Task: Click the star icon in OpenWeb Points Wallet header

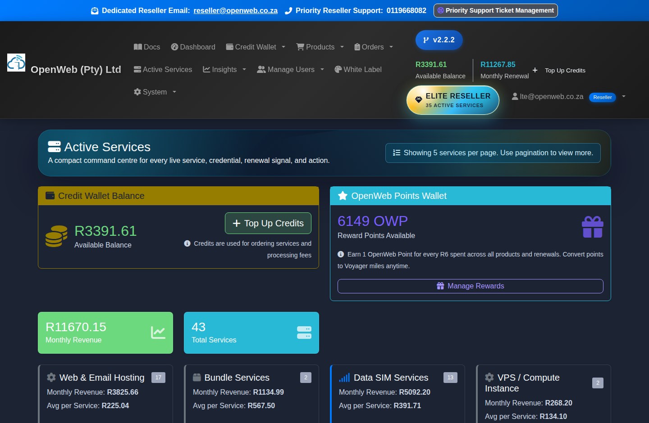Action: click(343, 196)
